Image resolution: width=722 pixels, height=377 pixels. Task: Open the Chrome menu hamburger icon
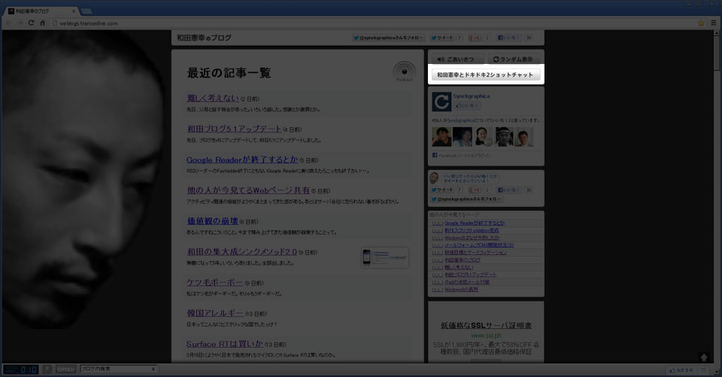click(x=713, y=23)
